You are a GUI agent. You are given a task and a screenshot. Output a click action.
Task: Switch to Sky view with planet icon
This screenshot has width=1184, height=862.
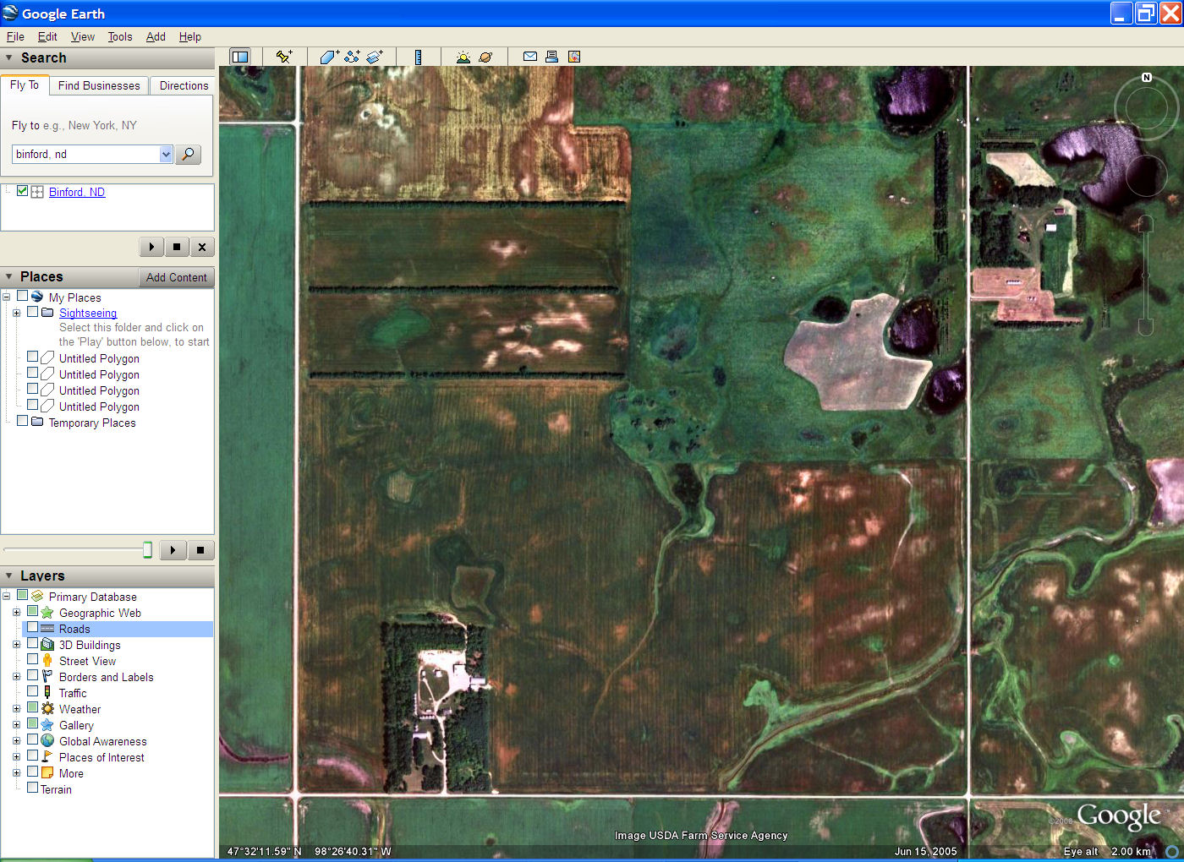pyautogui.click(x=485, y=57)
